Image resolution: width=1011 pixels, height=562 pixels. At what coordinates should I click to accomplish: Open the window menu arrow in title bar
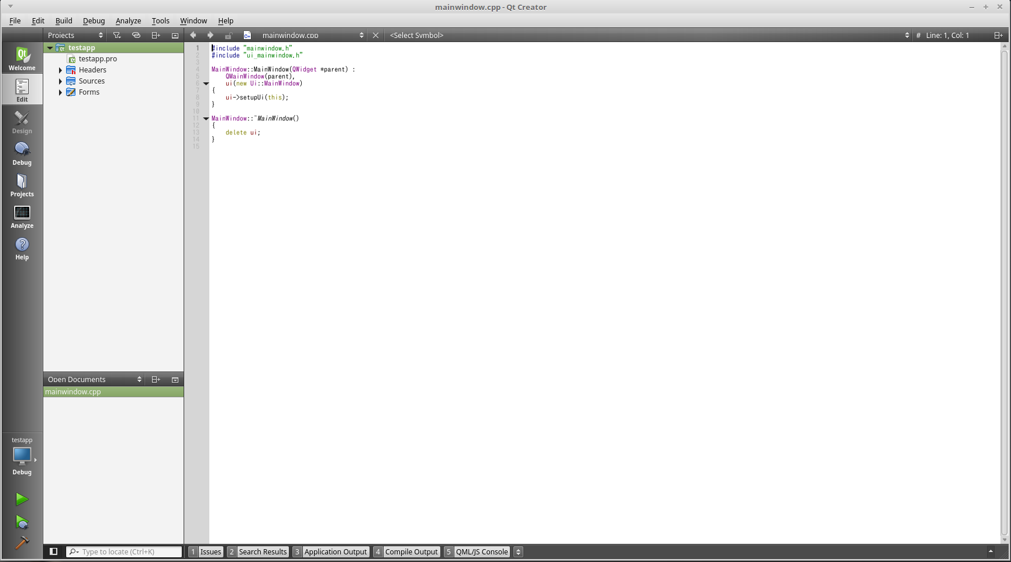click(x=11, y=6)
